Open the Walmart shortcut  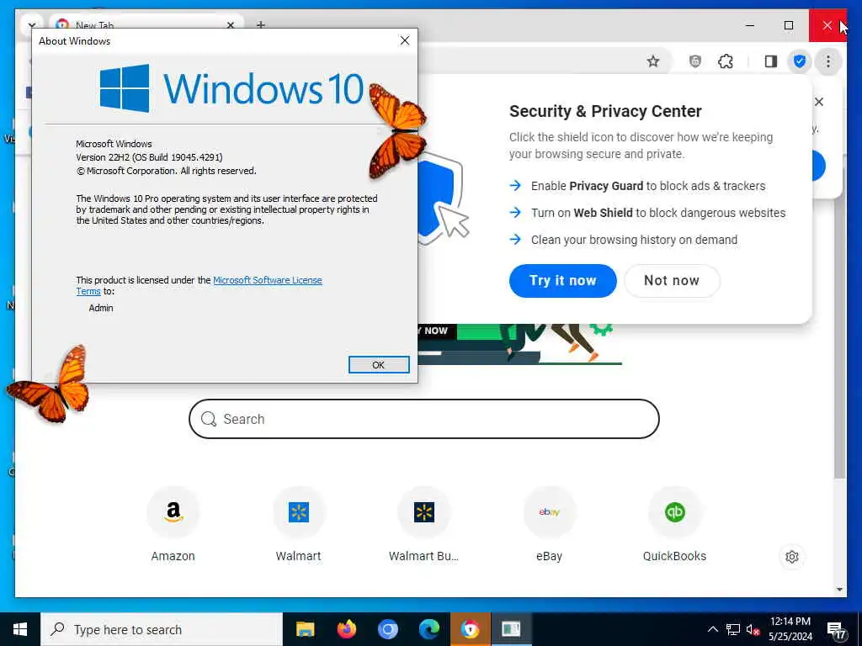(x=299, y=525)
